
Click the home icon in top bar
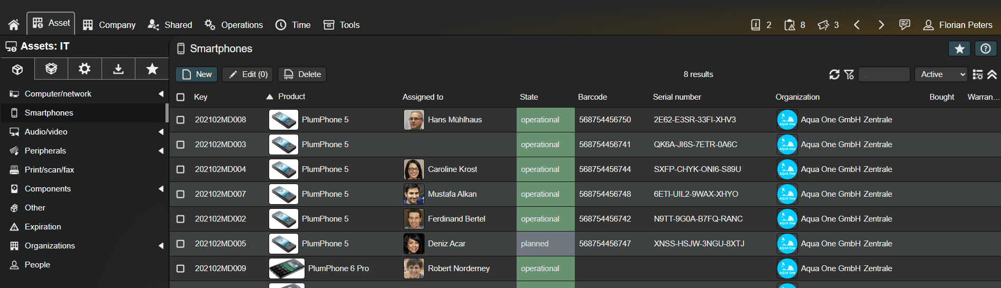coord(14,25)
